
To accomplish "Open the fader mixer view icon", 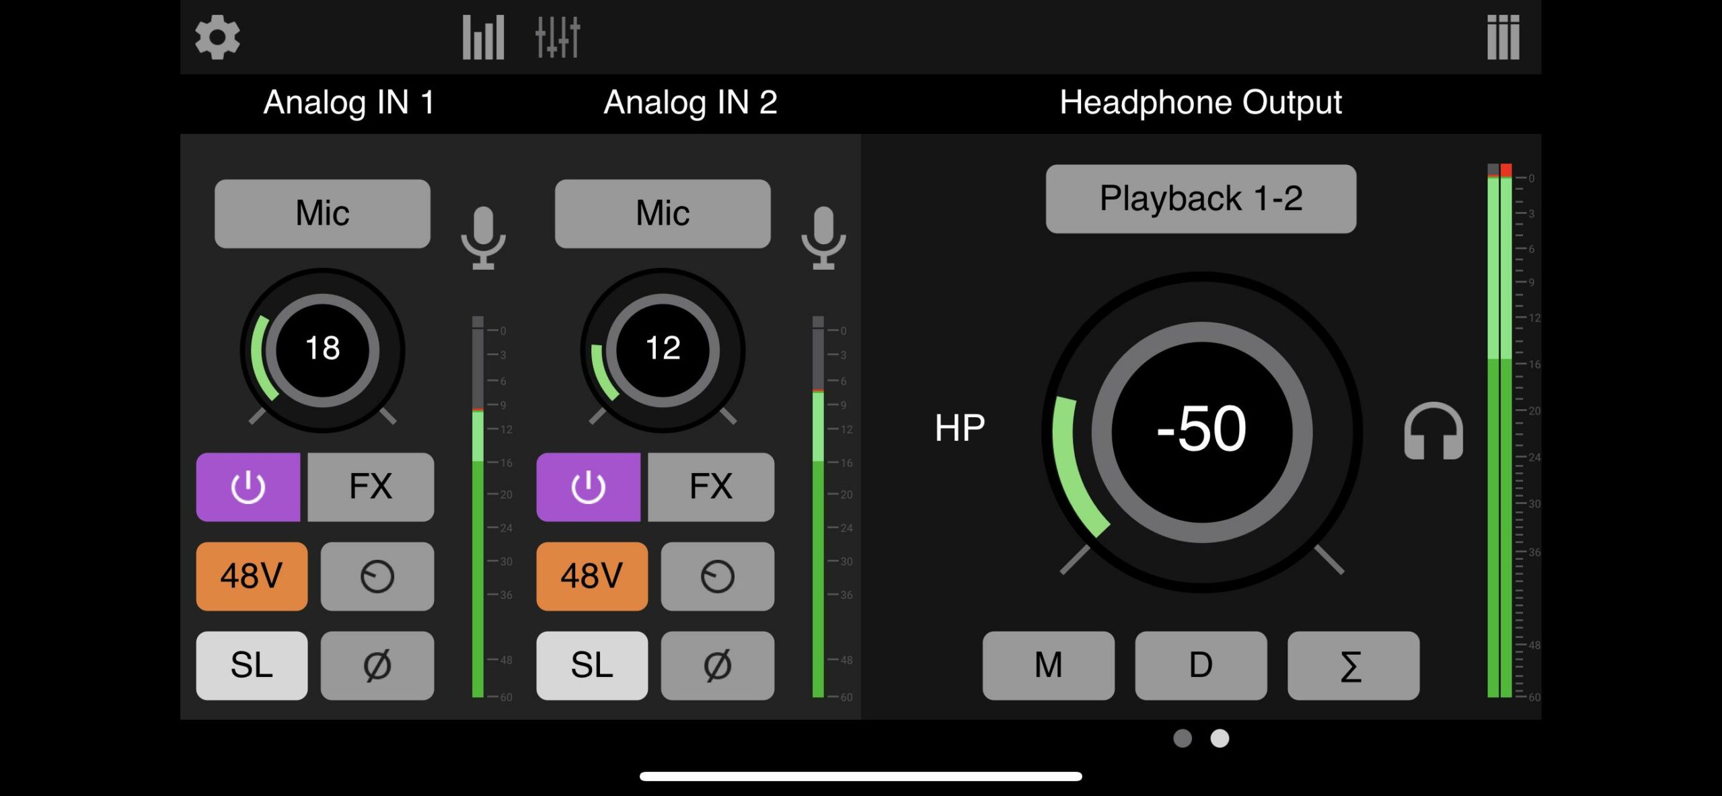I will tap(557, 38).
